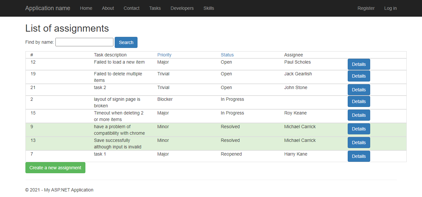Click the Assignee column header
Image resolution: width=422 pixels, height=197 pixels.
click(293, 55)
